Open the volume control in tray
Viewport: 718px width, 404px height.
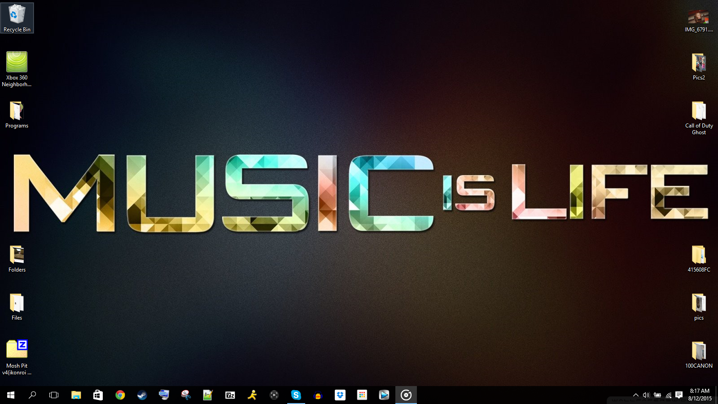click(646, 395)
